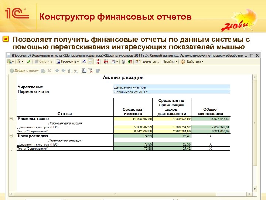Click the document copy icon in the toolbar
The image size is (266, 200).
[x=19, y=61]
